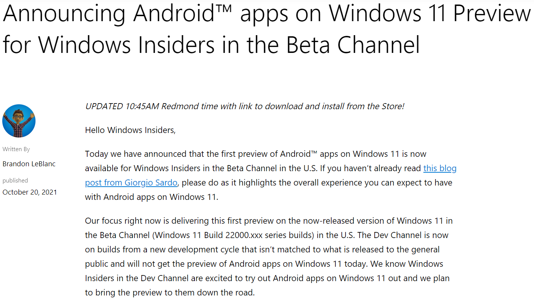Open the author name Brandon LeBlanc
The height and width of the screenshot is (300, 534).
coord(29,164)
